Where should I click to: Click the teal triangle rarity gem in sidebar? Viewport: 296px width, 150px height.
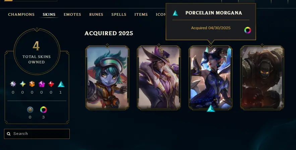point(61,84)
